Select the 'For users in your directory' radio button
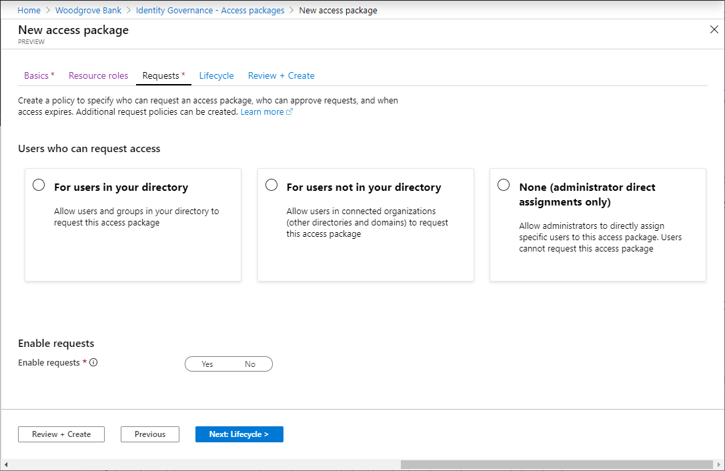Screen dimensions: 725x471 tap(39, 185)
